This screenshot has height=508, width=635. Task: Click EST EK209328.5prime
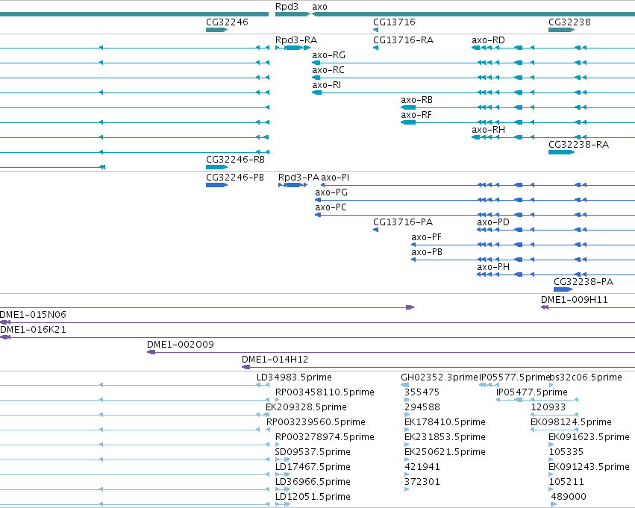click(306, 407)
